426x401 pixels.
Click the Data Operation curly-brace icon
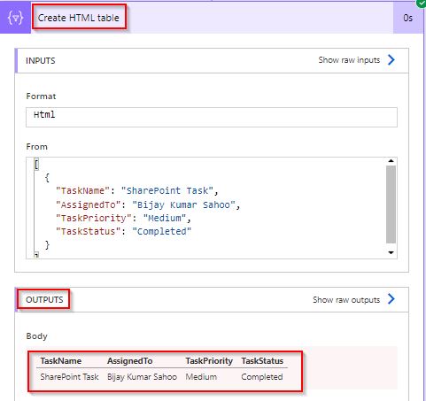(x=15, y=18)
